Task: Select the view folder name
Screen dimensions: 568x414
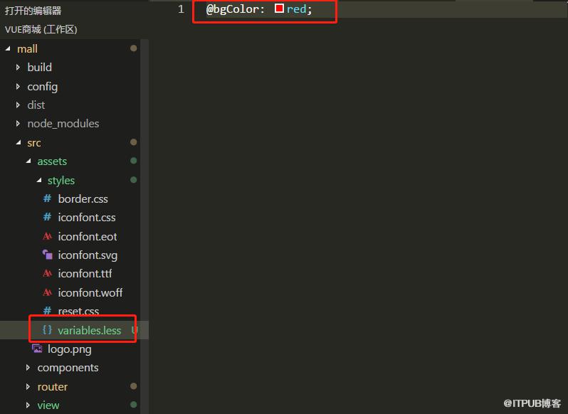Action: [48, 405]
